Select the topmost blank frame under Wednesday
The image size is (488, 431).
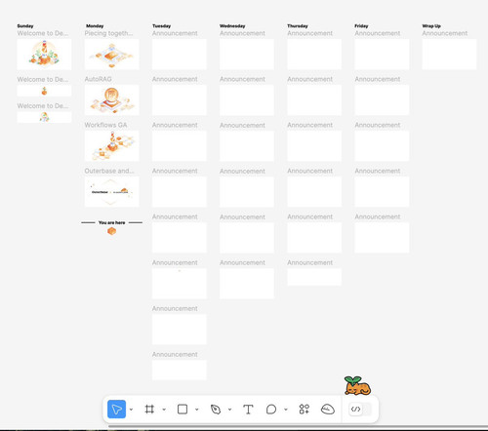tap(247, 55)
